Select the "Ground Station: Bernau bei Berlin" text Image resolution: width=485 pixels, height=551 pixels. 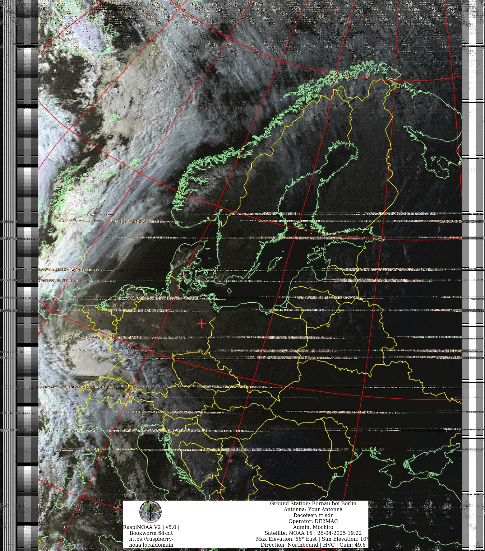313,503
